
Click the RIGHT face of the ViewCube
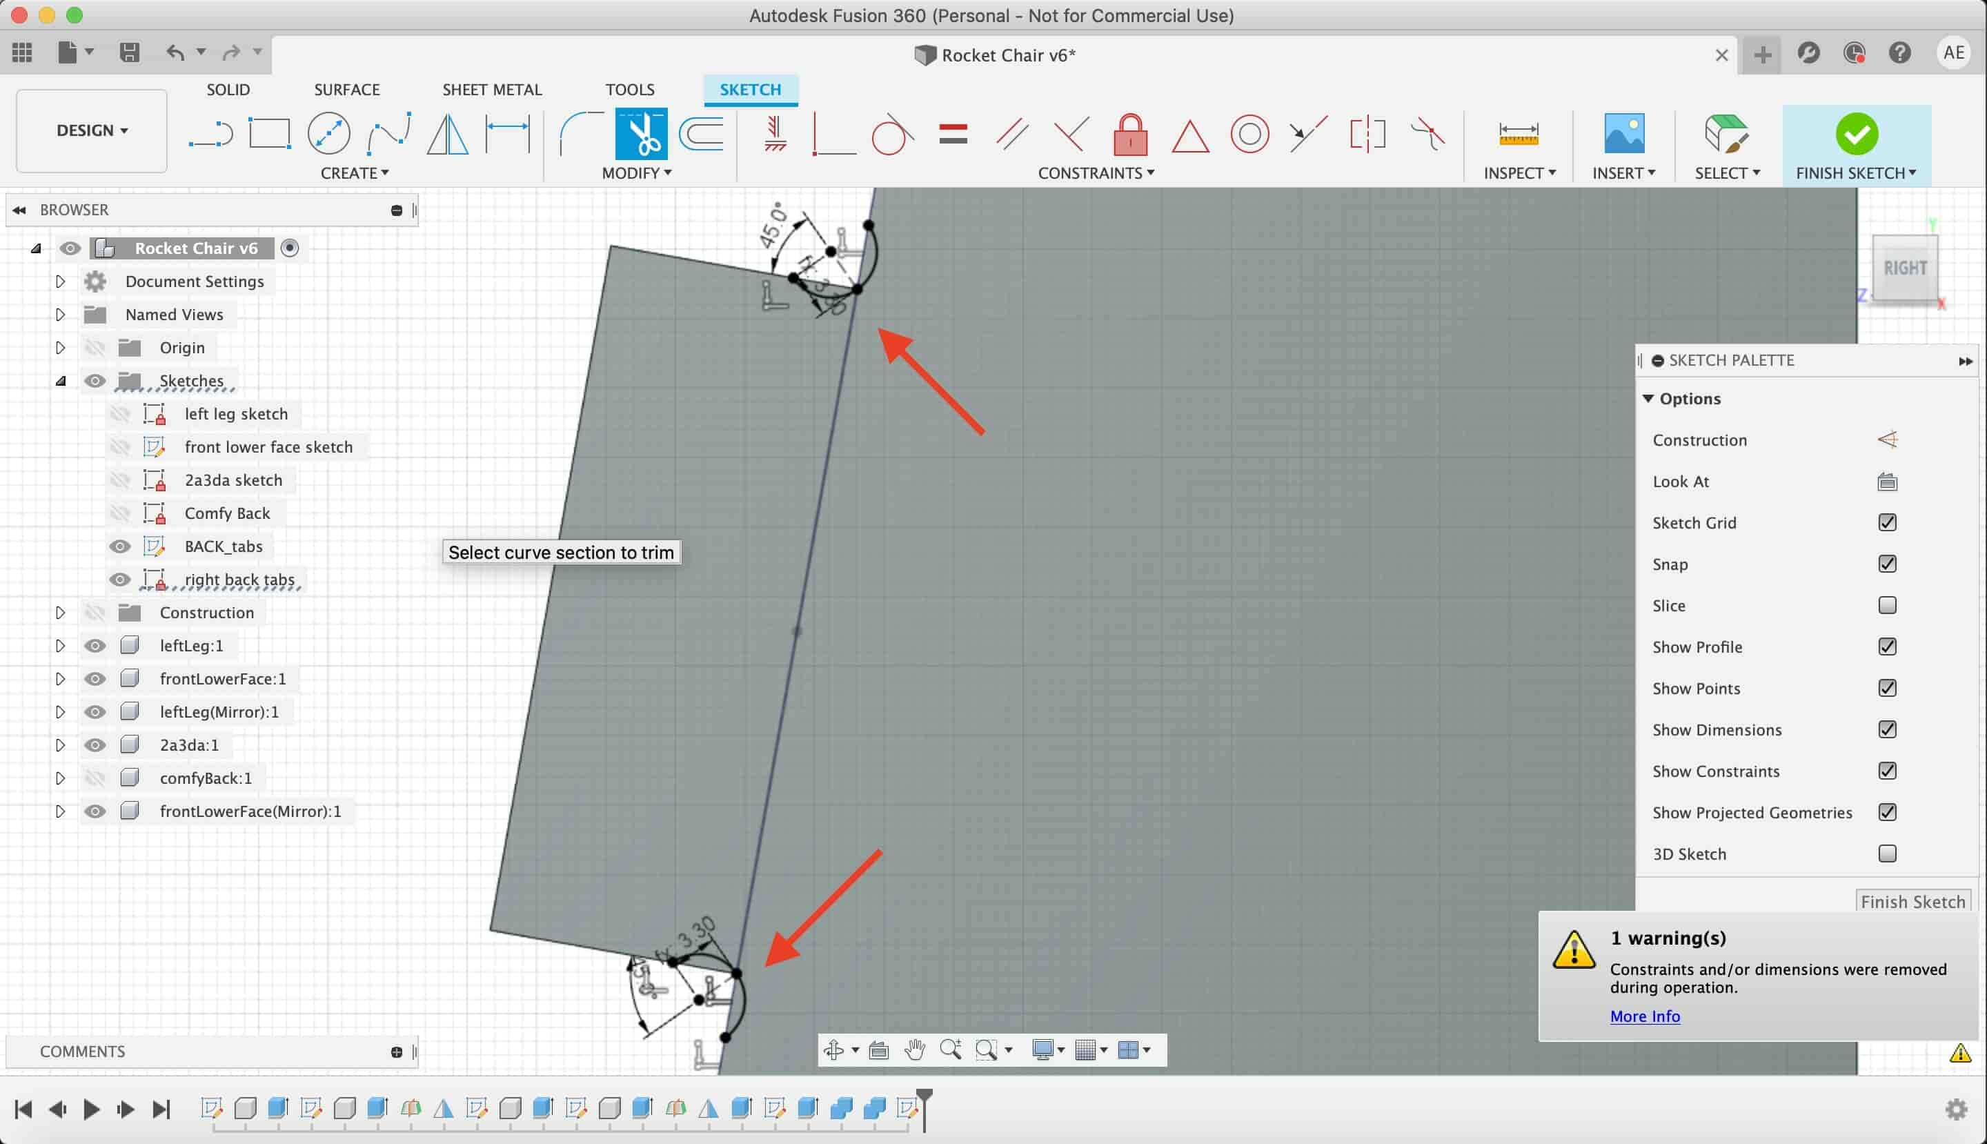1904,268
